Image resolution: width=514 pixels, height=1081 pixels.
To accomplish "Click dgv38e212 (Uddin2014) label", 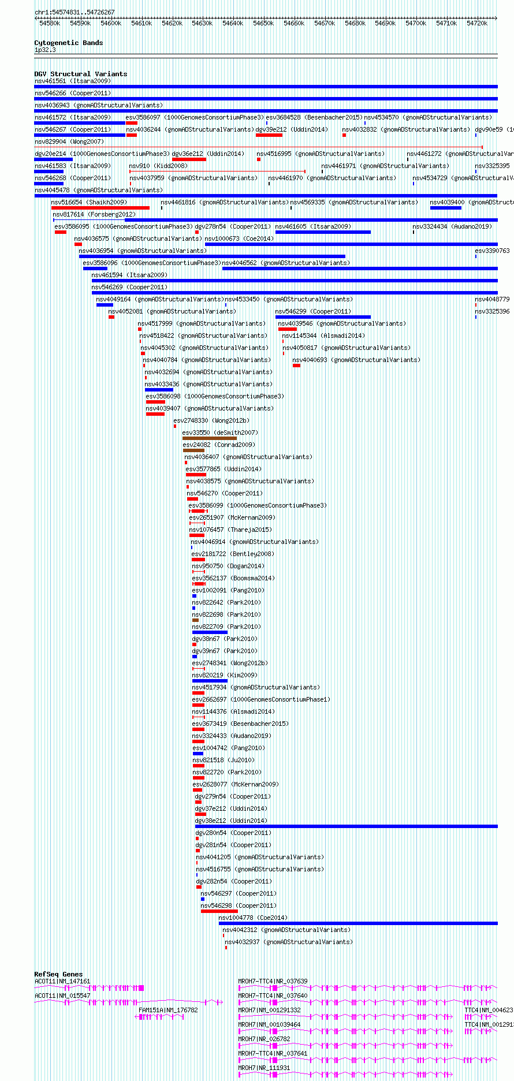I will (231, 821).
